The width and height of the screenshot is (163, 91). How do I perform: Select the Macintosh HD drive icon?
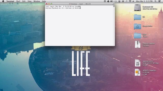click(138, 8)
